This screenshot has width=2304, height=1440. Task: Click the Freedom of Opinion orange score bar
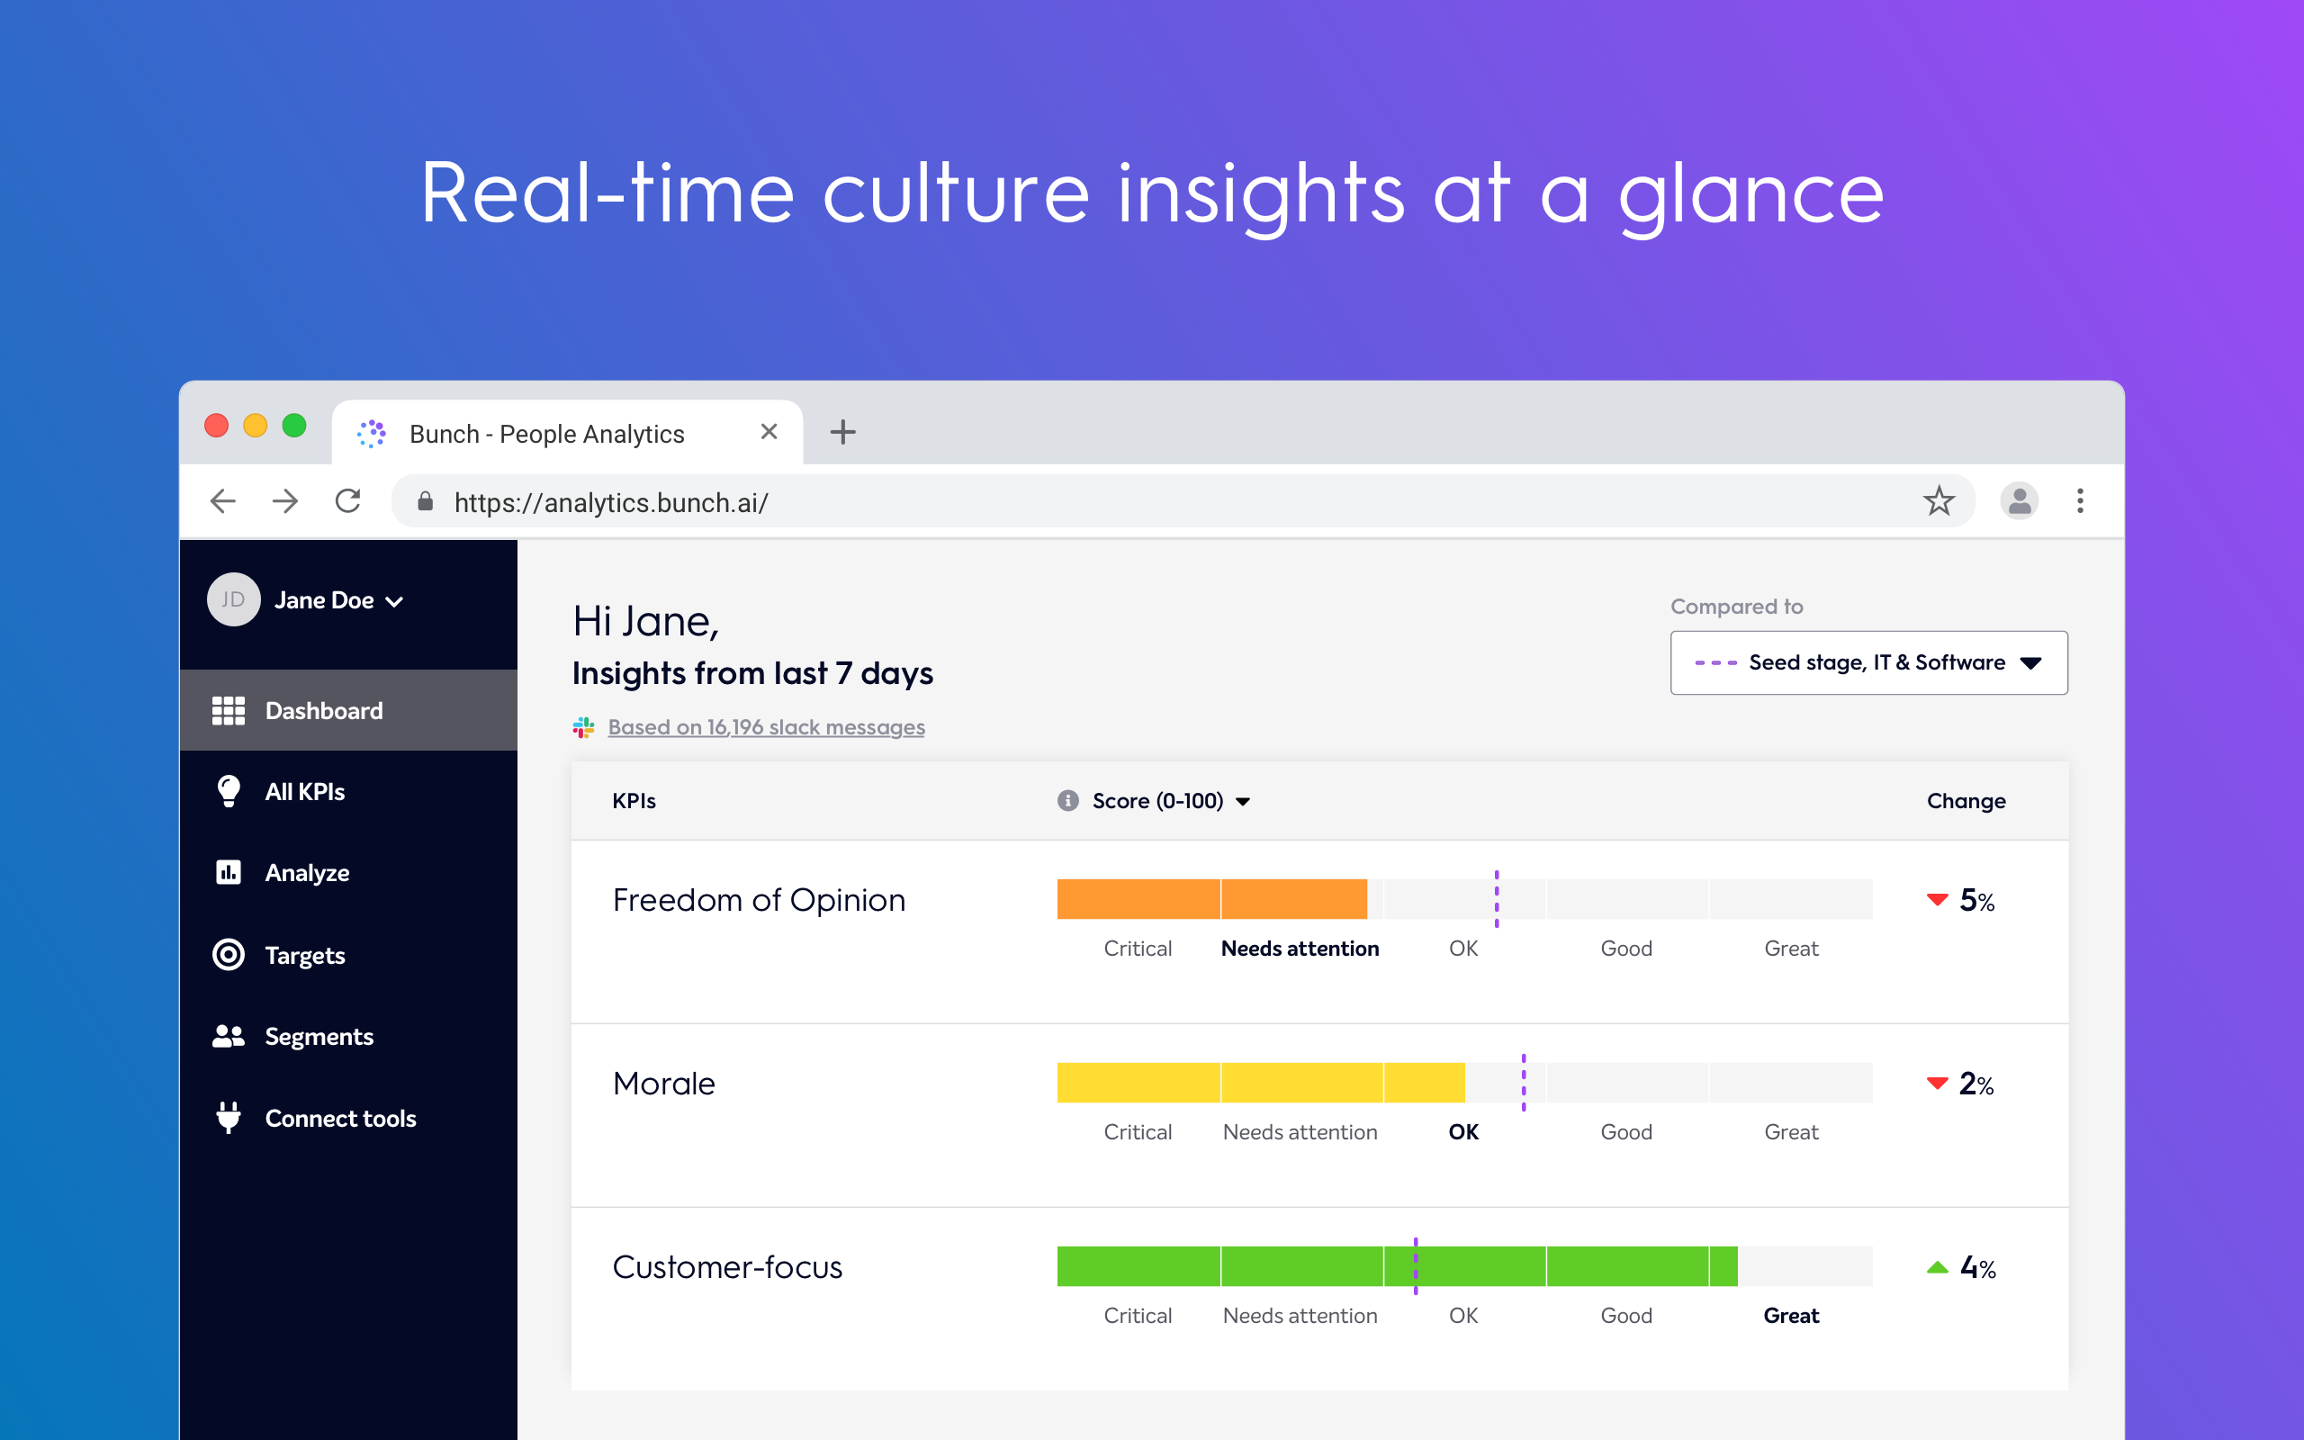point(1212,899)
